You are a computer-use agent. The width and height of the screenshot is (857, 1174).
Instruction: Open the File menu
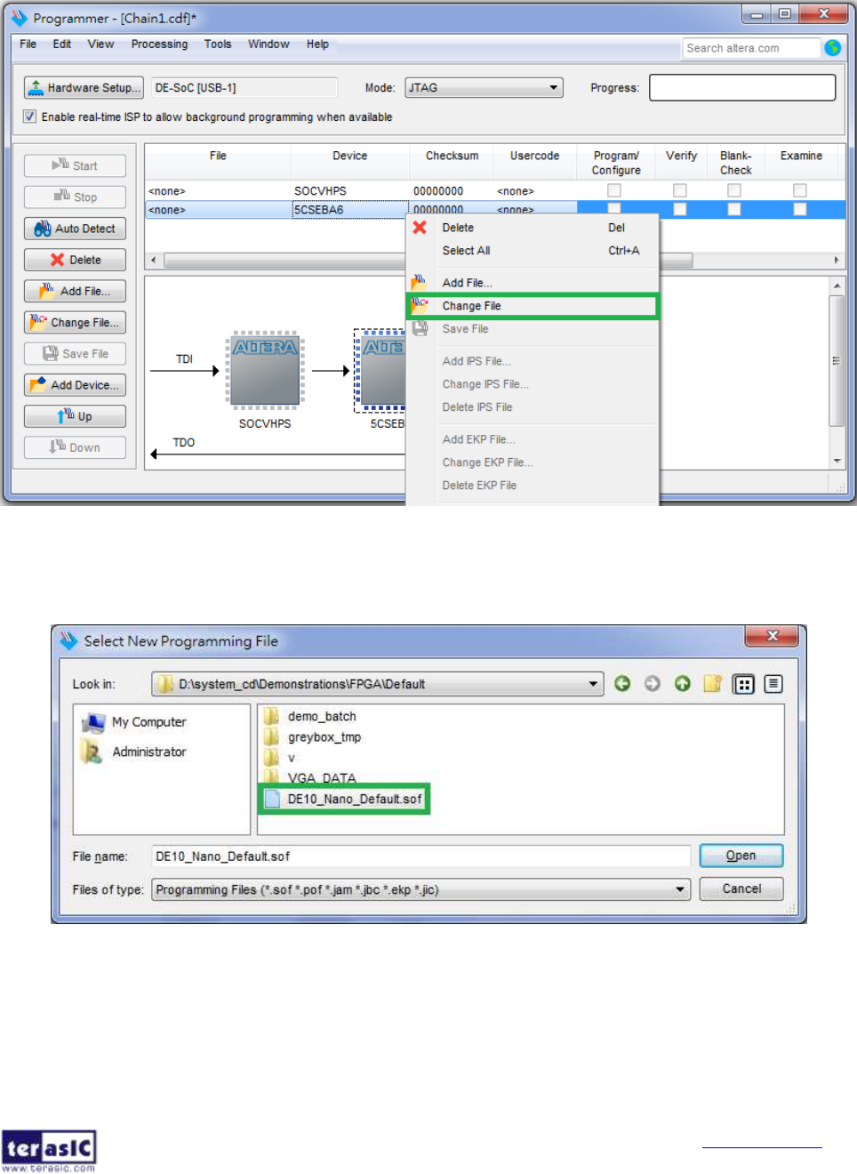point(28,44)
